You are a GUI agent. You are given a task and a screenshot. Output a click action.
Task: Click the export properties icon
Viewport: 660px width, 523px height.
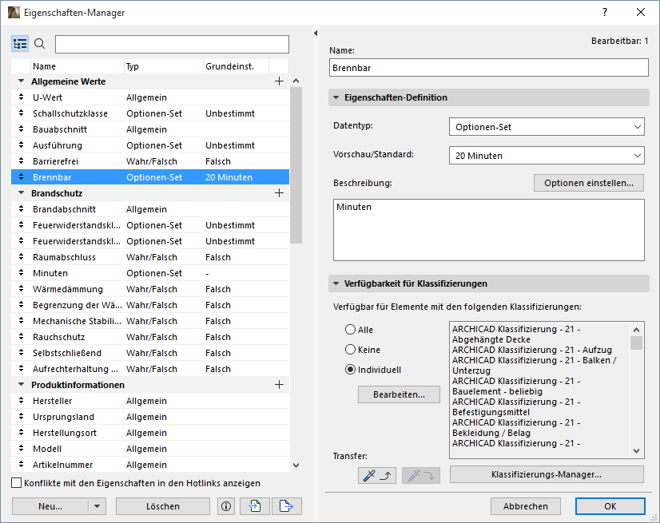[287, 506]
